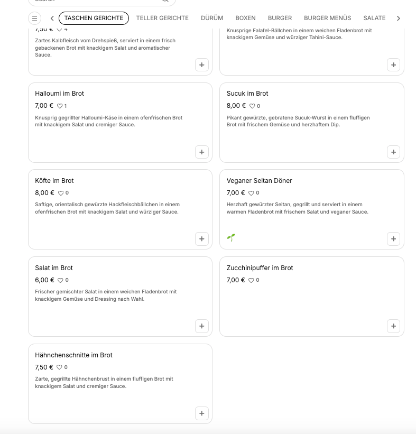Add Köfte im Brot with plus icon
The width and height of the screenshot is (416, 434).
pos(202,239)
